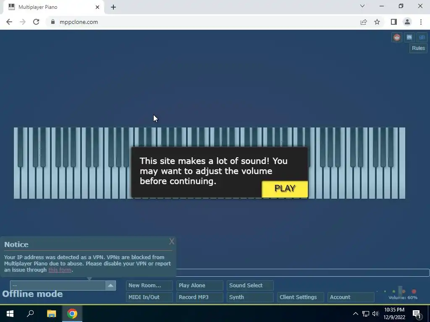Open File Explorer from the taskbar

pyautogui.click(x=51, y=314)
